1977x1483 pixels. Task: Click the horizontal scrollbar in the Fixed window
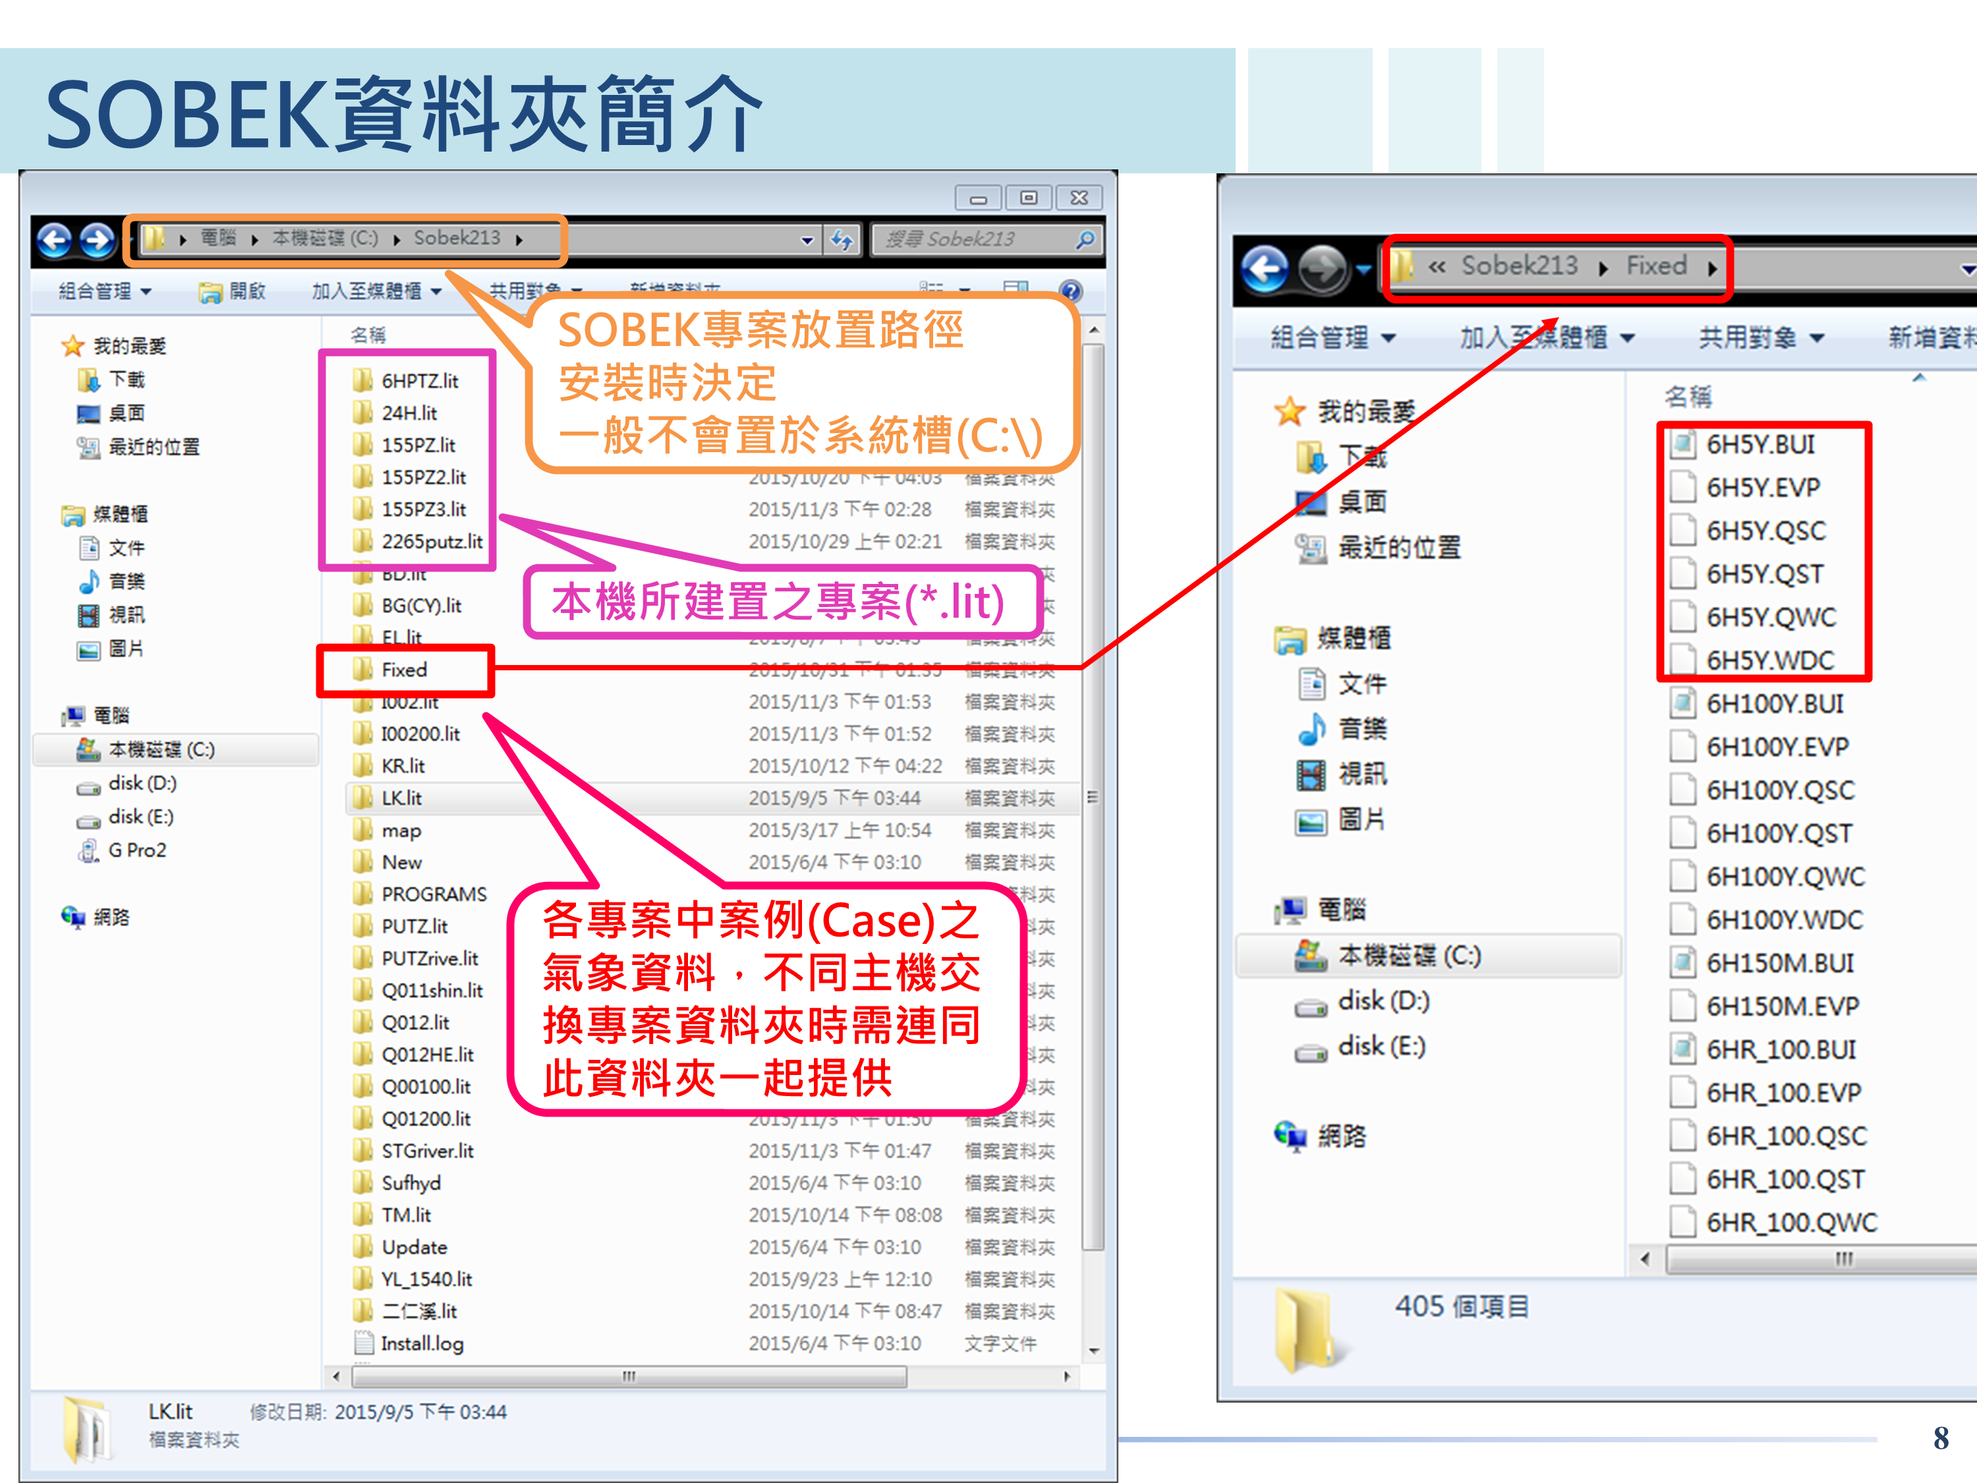(1822, 1259)
